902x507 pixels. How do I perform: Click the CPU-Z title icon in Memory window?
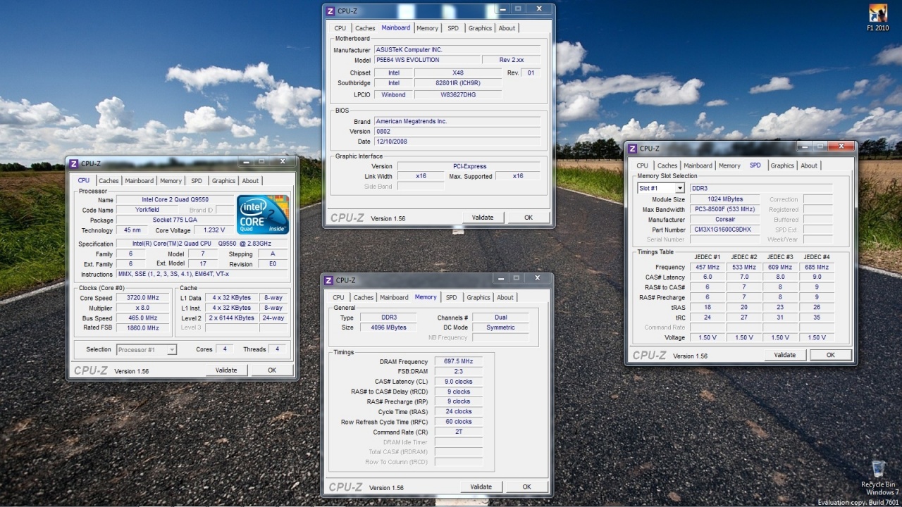328,280
